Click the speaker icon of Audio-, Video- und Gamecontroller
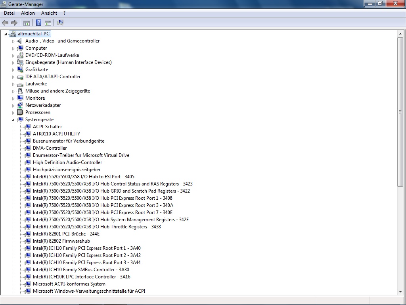 click(20, 41)
